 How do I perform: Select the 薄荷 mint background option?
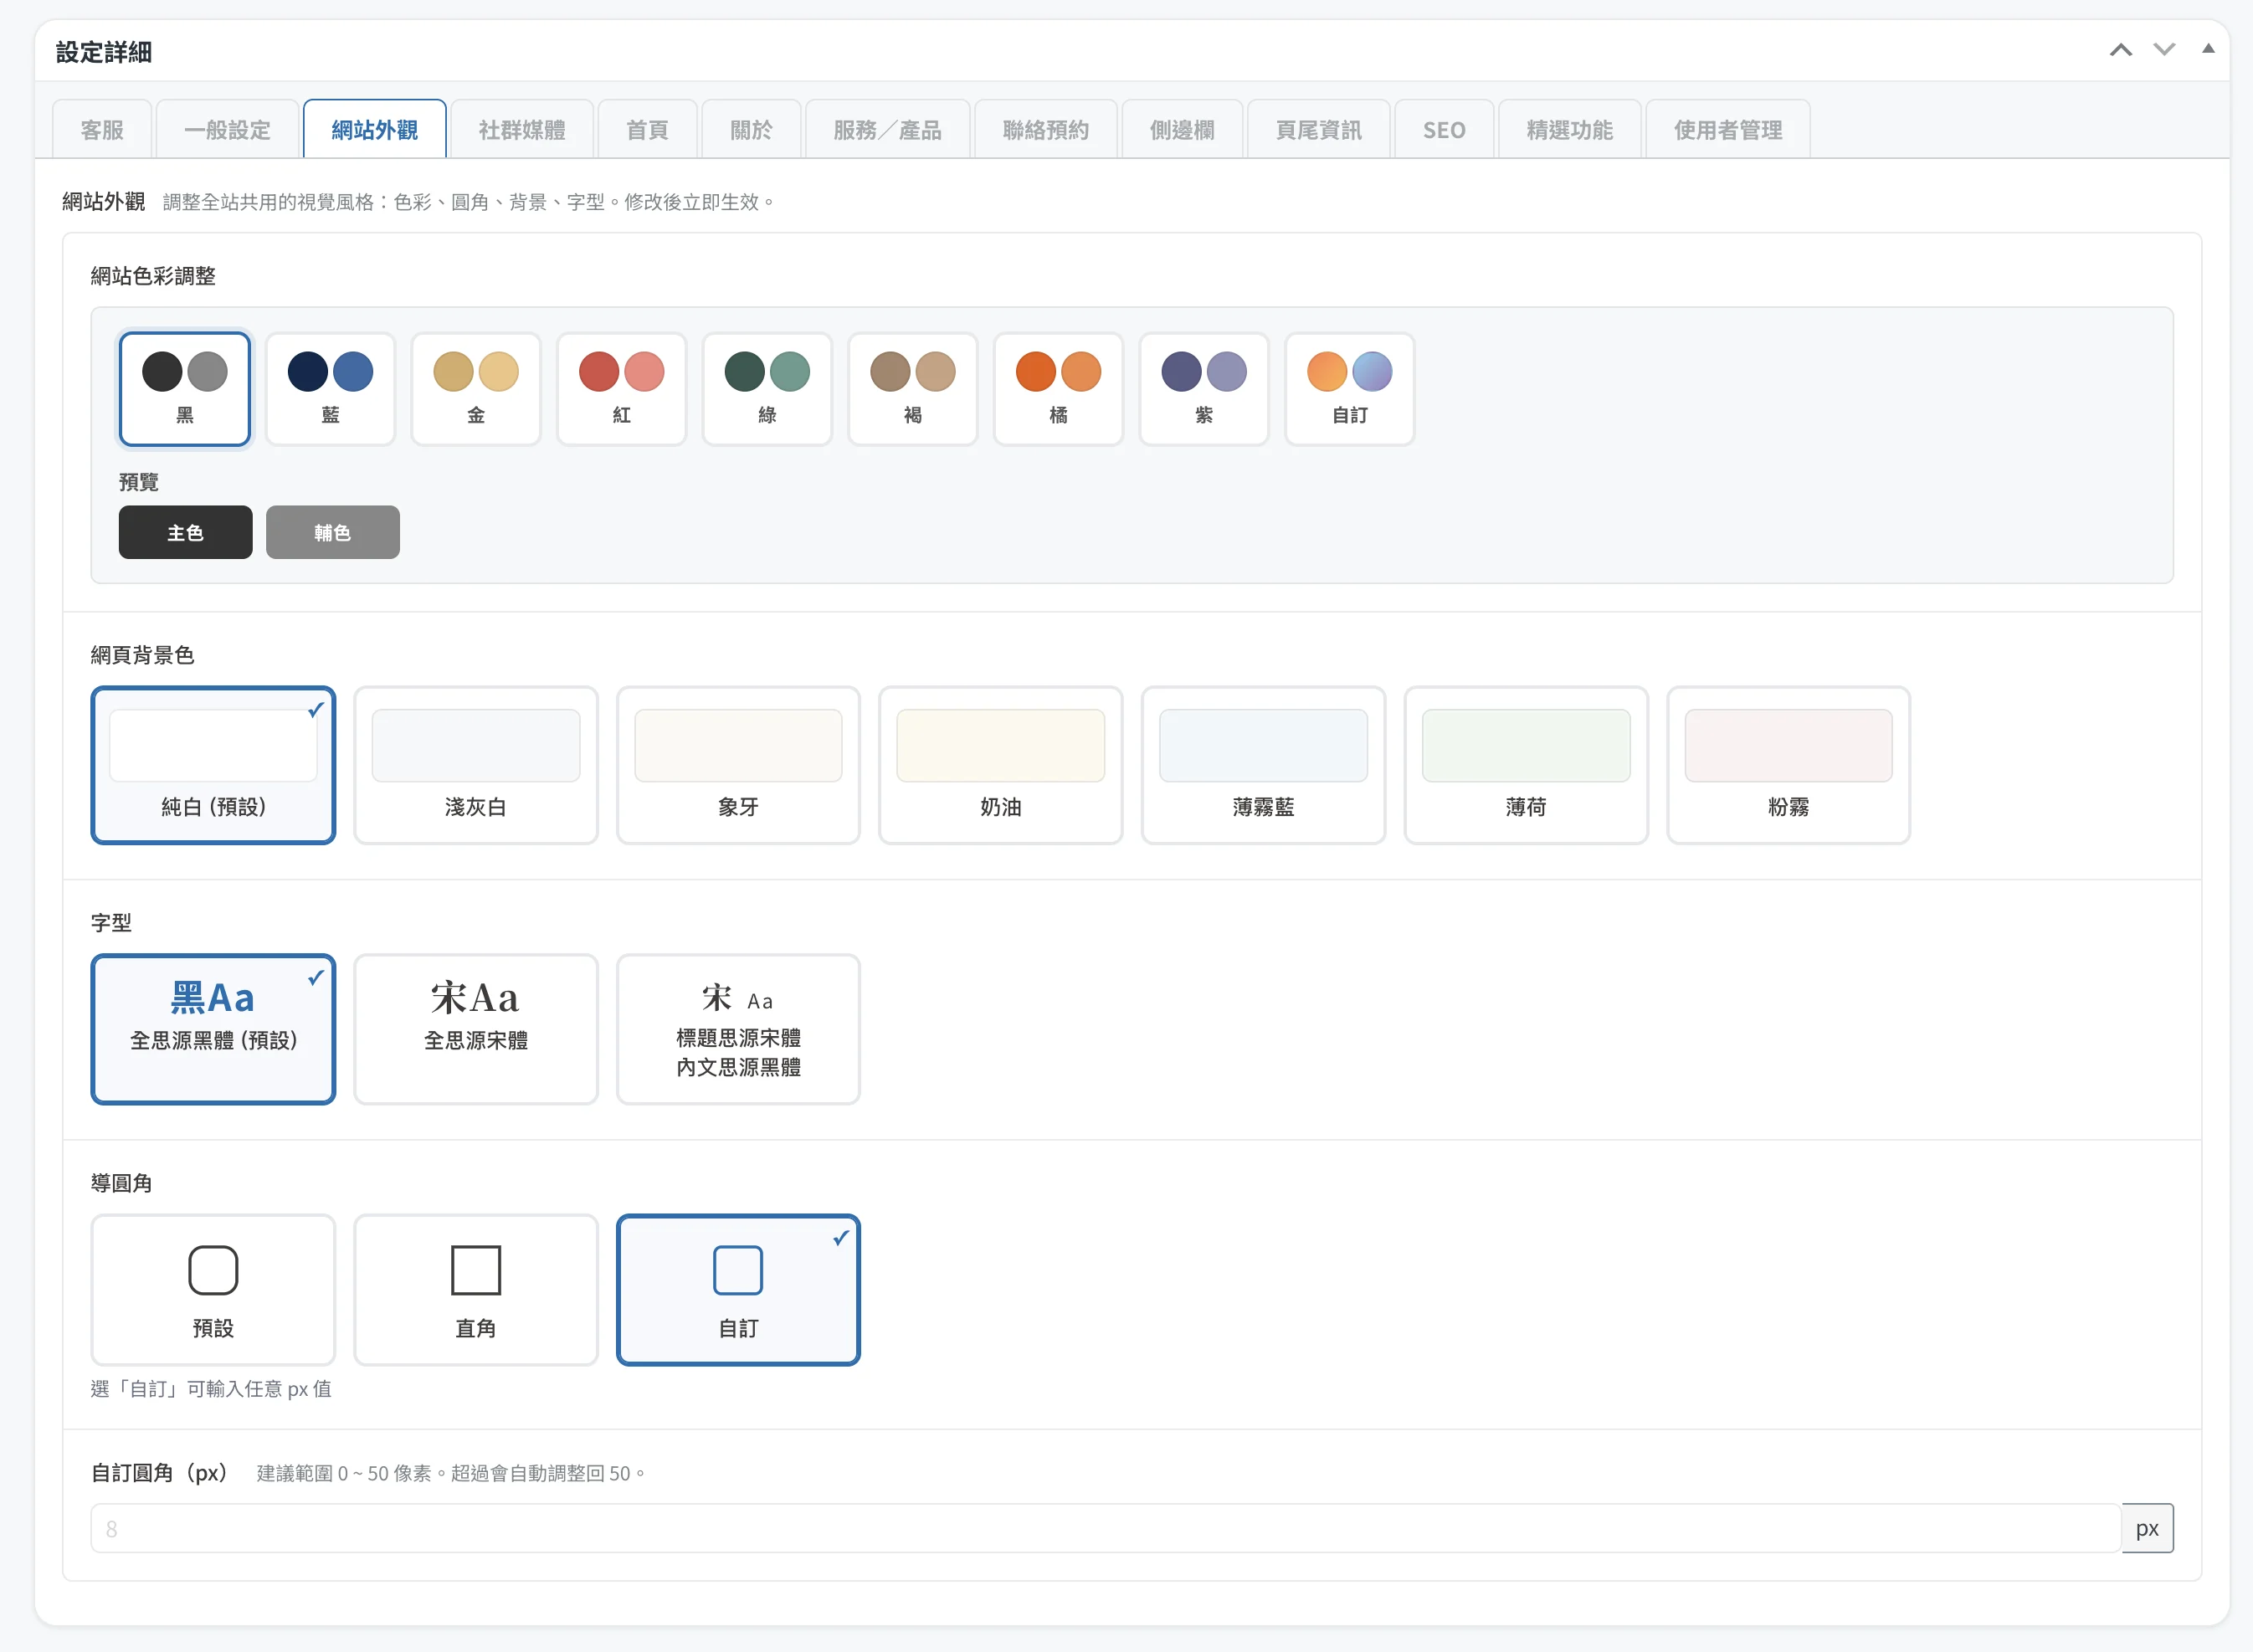1525,764
